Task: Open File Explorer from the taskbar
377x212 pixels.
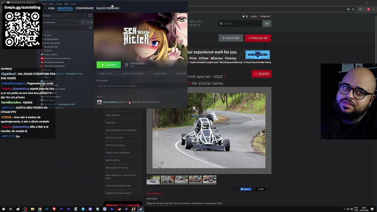Action: [32, 209]
